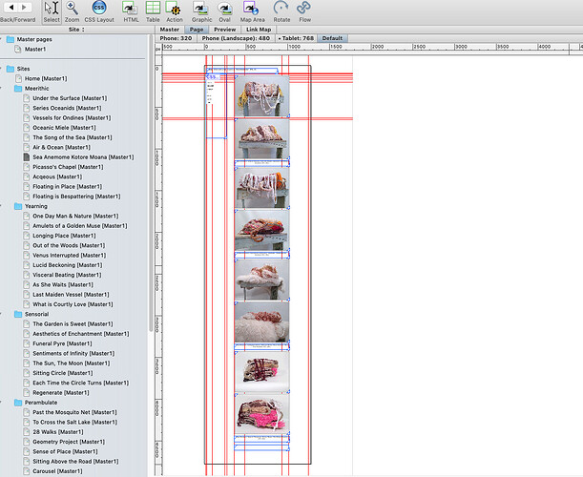Select the Oval tool

[x=224, y=11]
